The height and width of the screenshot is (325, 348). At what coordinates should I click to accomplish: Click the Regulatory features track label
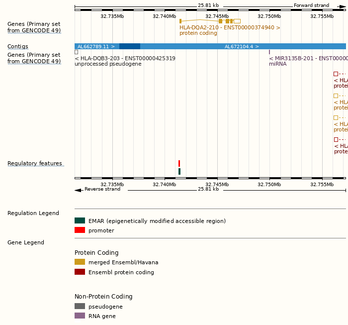pos(35,163)
